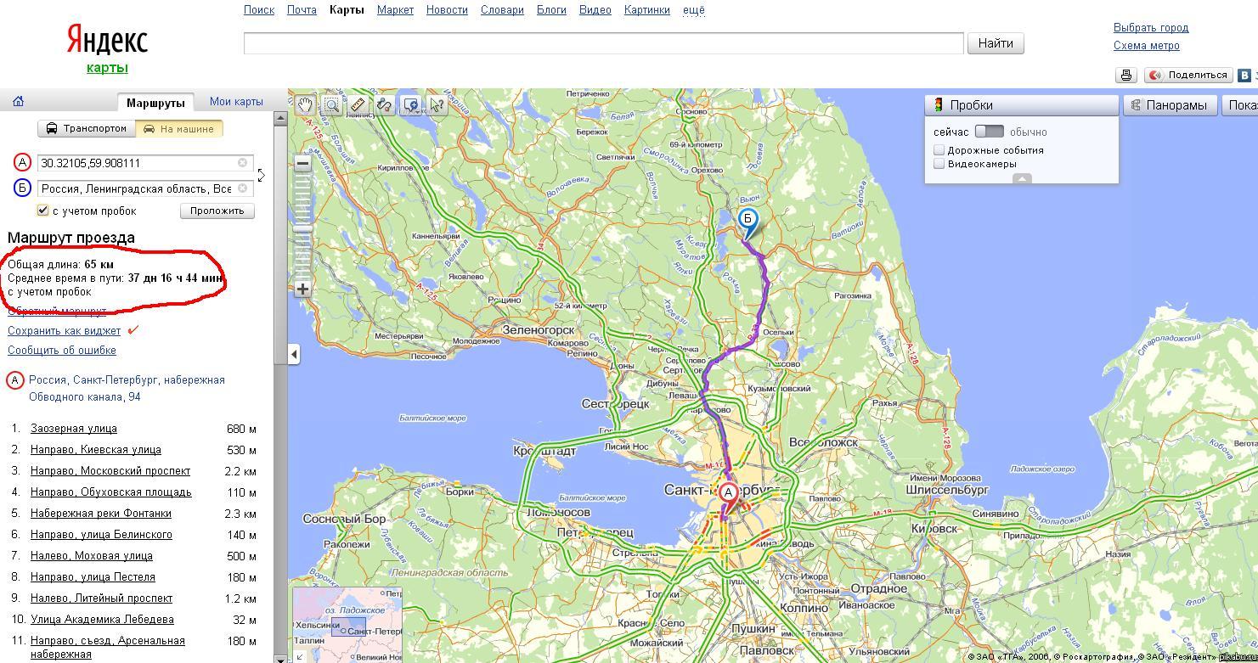Click the sidebar scrollbar up arrow
Viewport: 1258px width, 663px height.
pos(279,120)
